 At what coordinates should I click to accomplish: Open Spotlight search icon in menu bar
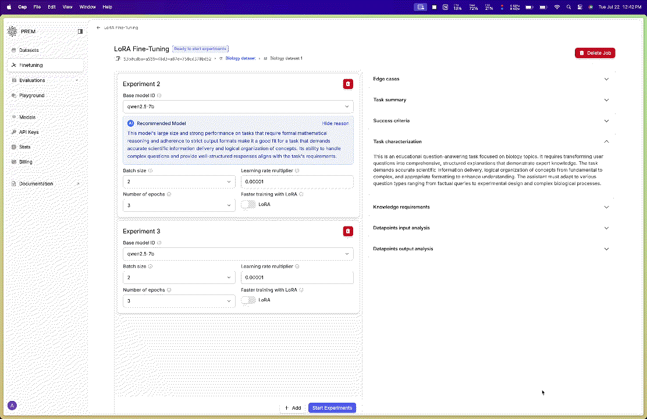click(x=568, y=7)
